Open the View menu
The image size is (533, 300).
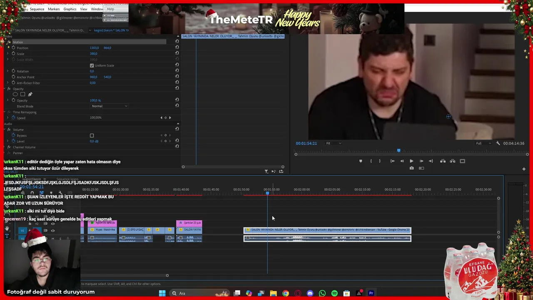pos(84,9)
